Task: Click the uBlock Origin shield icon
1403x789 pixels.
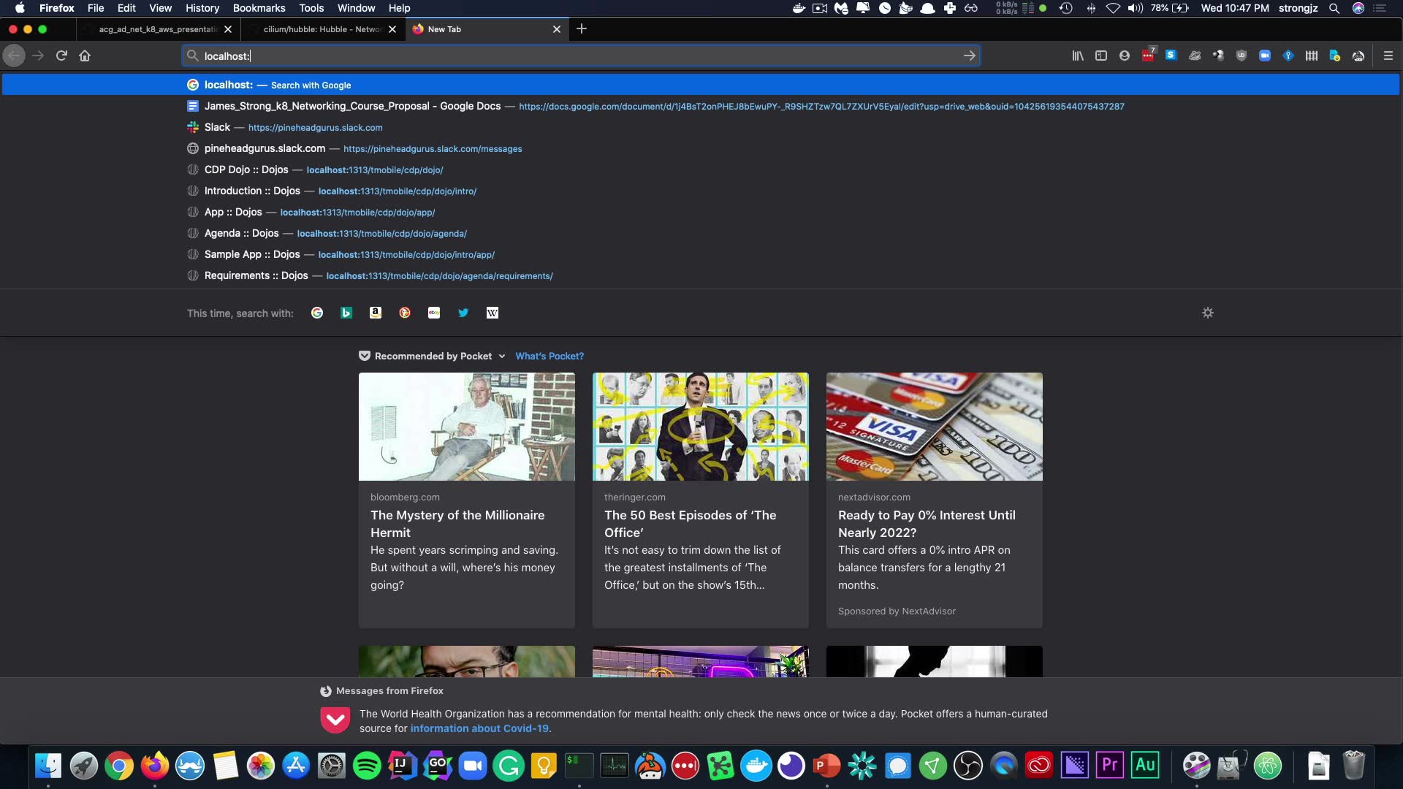Action: point(1241,56)
